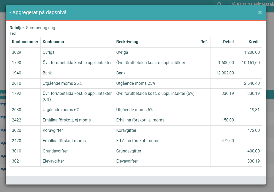
Task: Click Bank in the Kontonamn column
Action: click(x=47, y=73)
